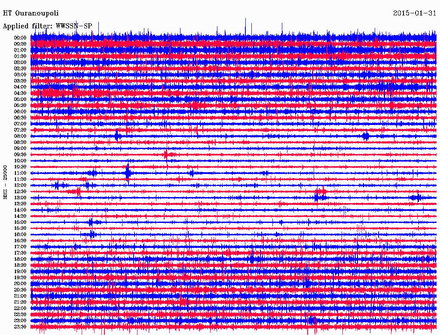Select the 01:00 time label
Image resolution: width=440 pixels, height=335 pixels.
point(20,50)
